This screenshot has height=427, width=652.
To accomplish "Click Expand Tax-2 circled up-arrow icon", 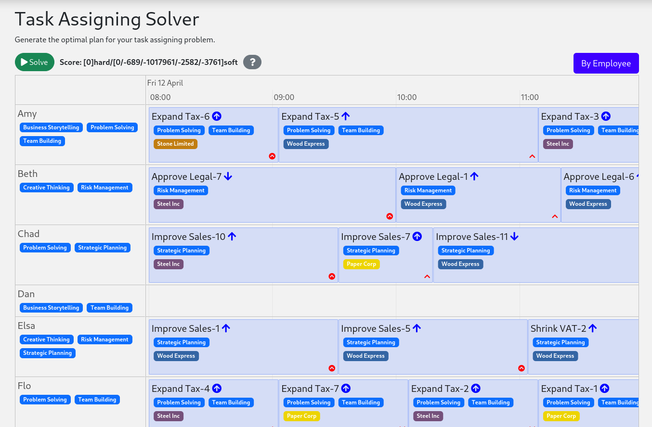I will click(x=476, y=389).
